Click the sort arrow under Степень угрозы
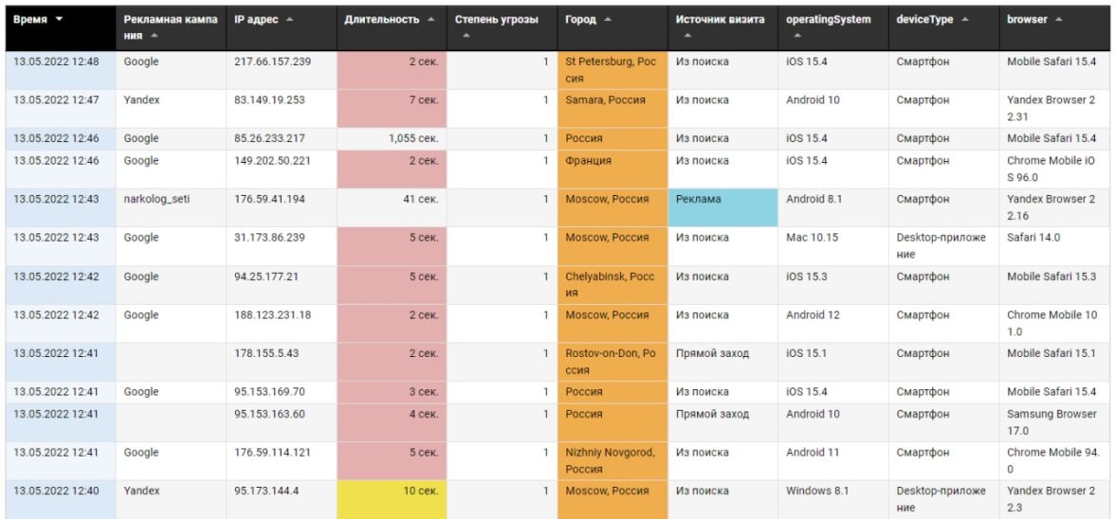 click(x=466, y=37)
